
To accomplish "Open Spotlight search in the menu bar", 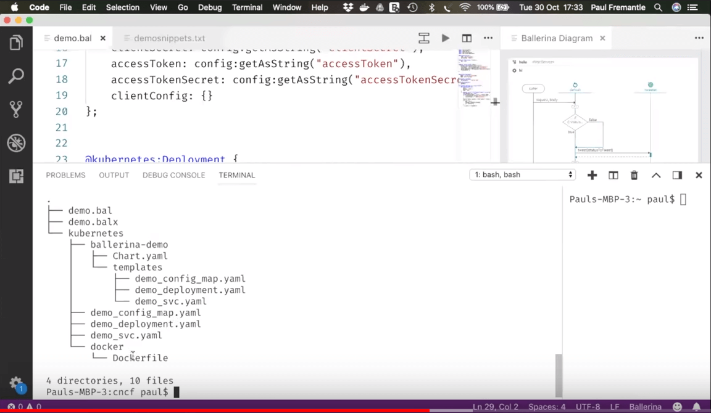I will [x=658, y=7].
